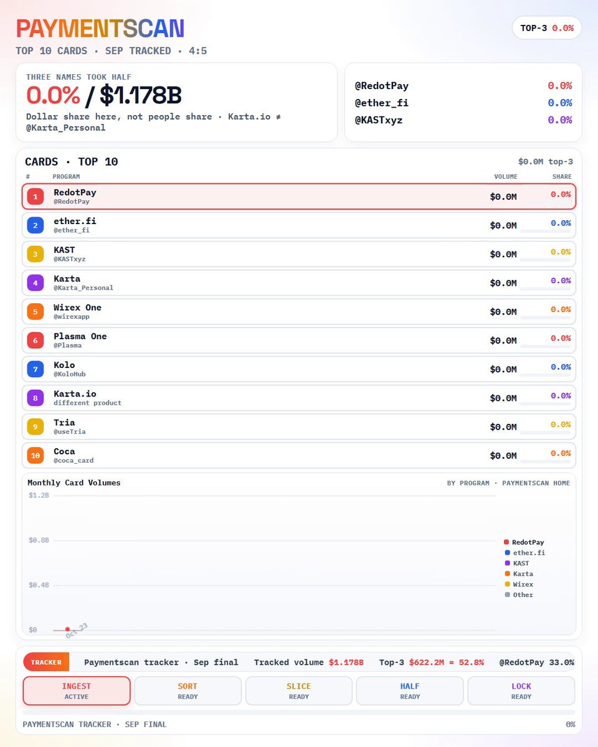Select the rank 6 badge for Plasma One
Viewport: 598px width, 747px height.
[36, 341]
